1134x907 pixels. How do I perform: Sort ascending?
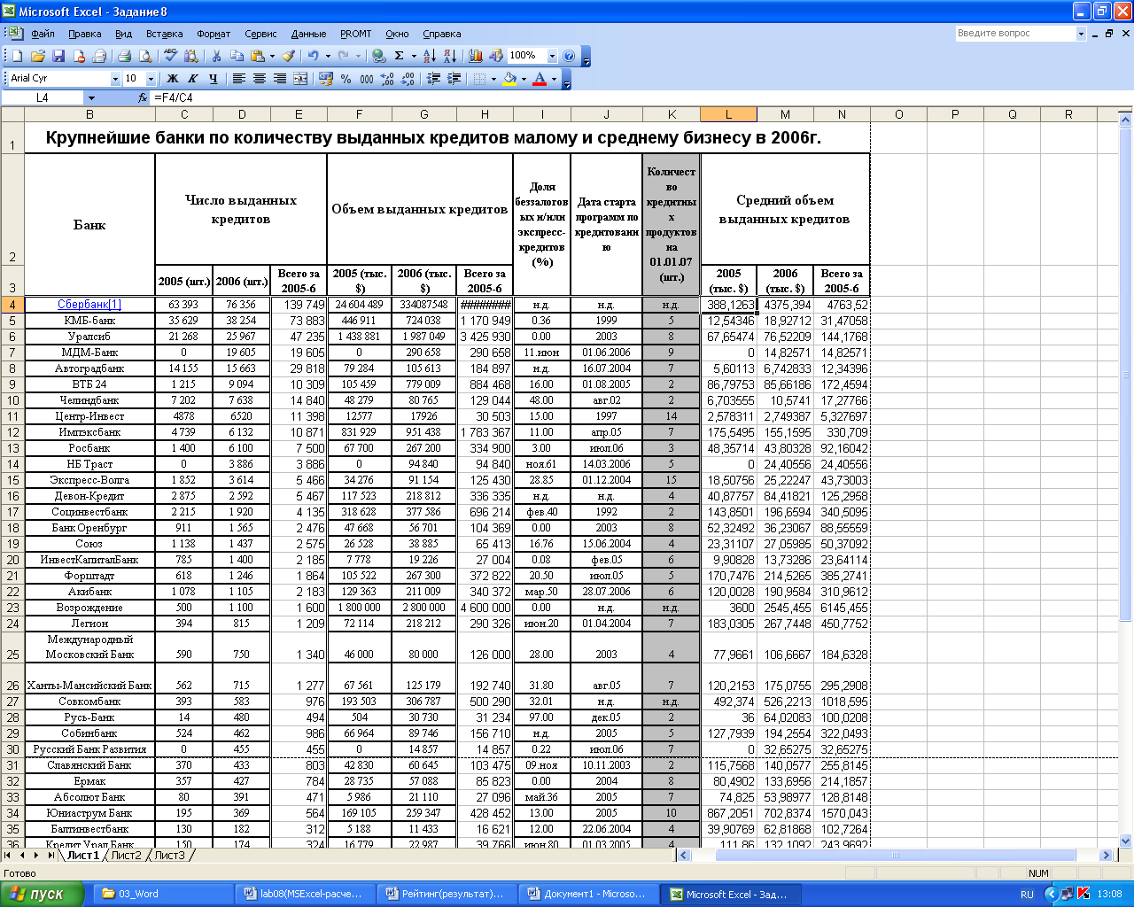(x=429, y=56)
